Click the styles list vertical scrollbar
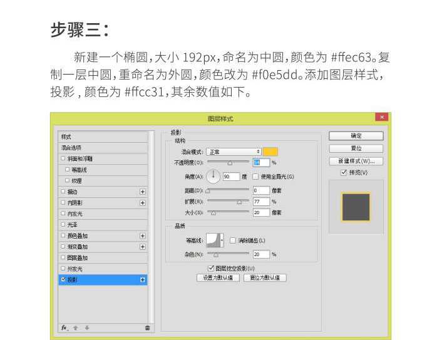The width and height of the screenshot is (432, 340). tap(152, 226)
